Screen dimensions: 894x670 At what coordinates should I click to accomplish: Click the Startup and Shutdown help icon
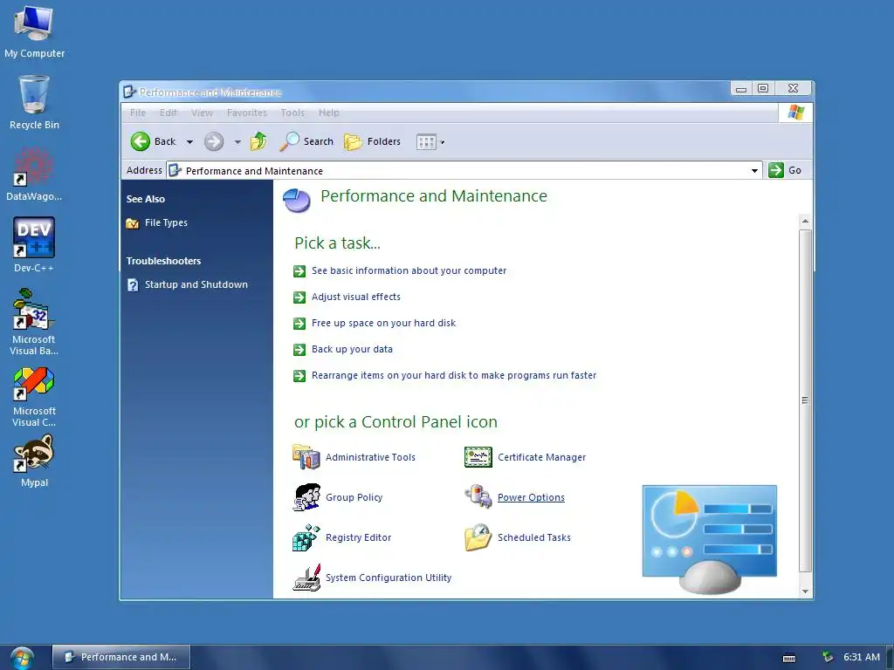pyautogui.click(x=133, y=285)
